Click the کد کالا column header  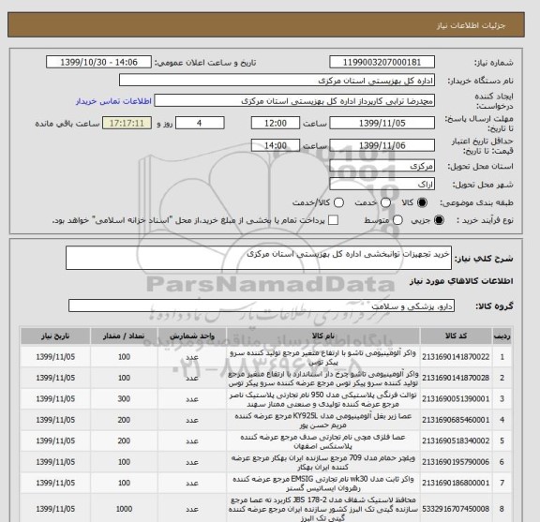(x=456, y=336)
